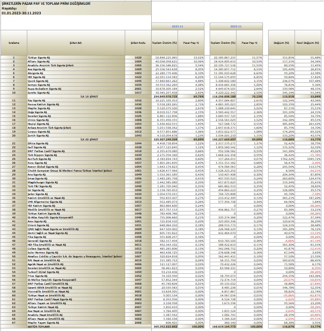Image resolution: width=324 pixels, height=331 pixels.
Task: Select 'AcnTurk Sigorta AŞ' cell
Action: pos(76,159)
